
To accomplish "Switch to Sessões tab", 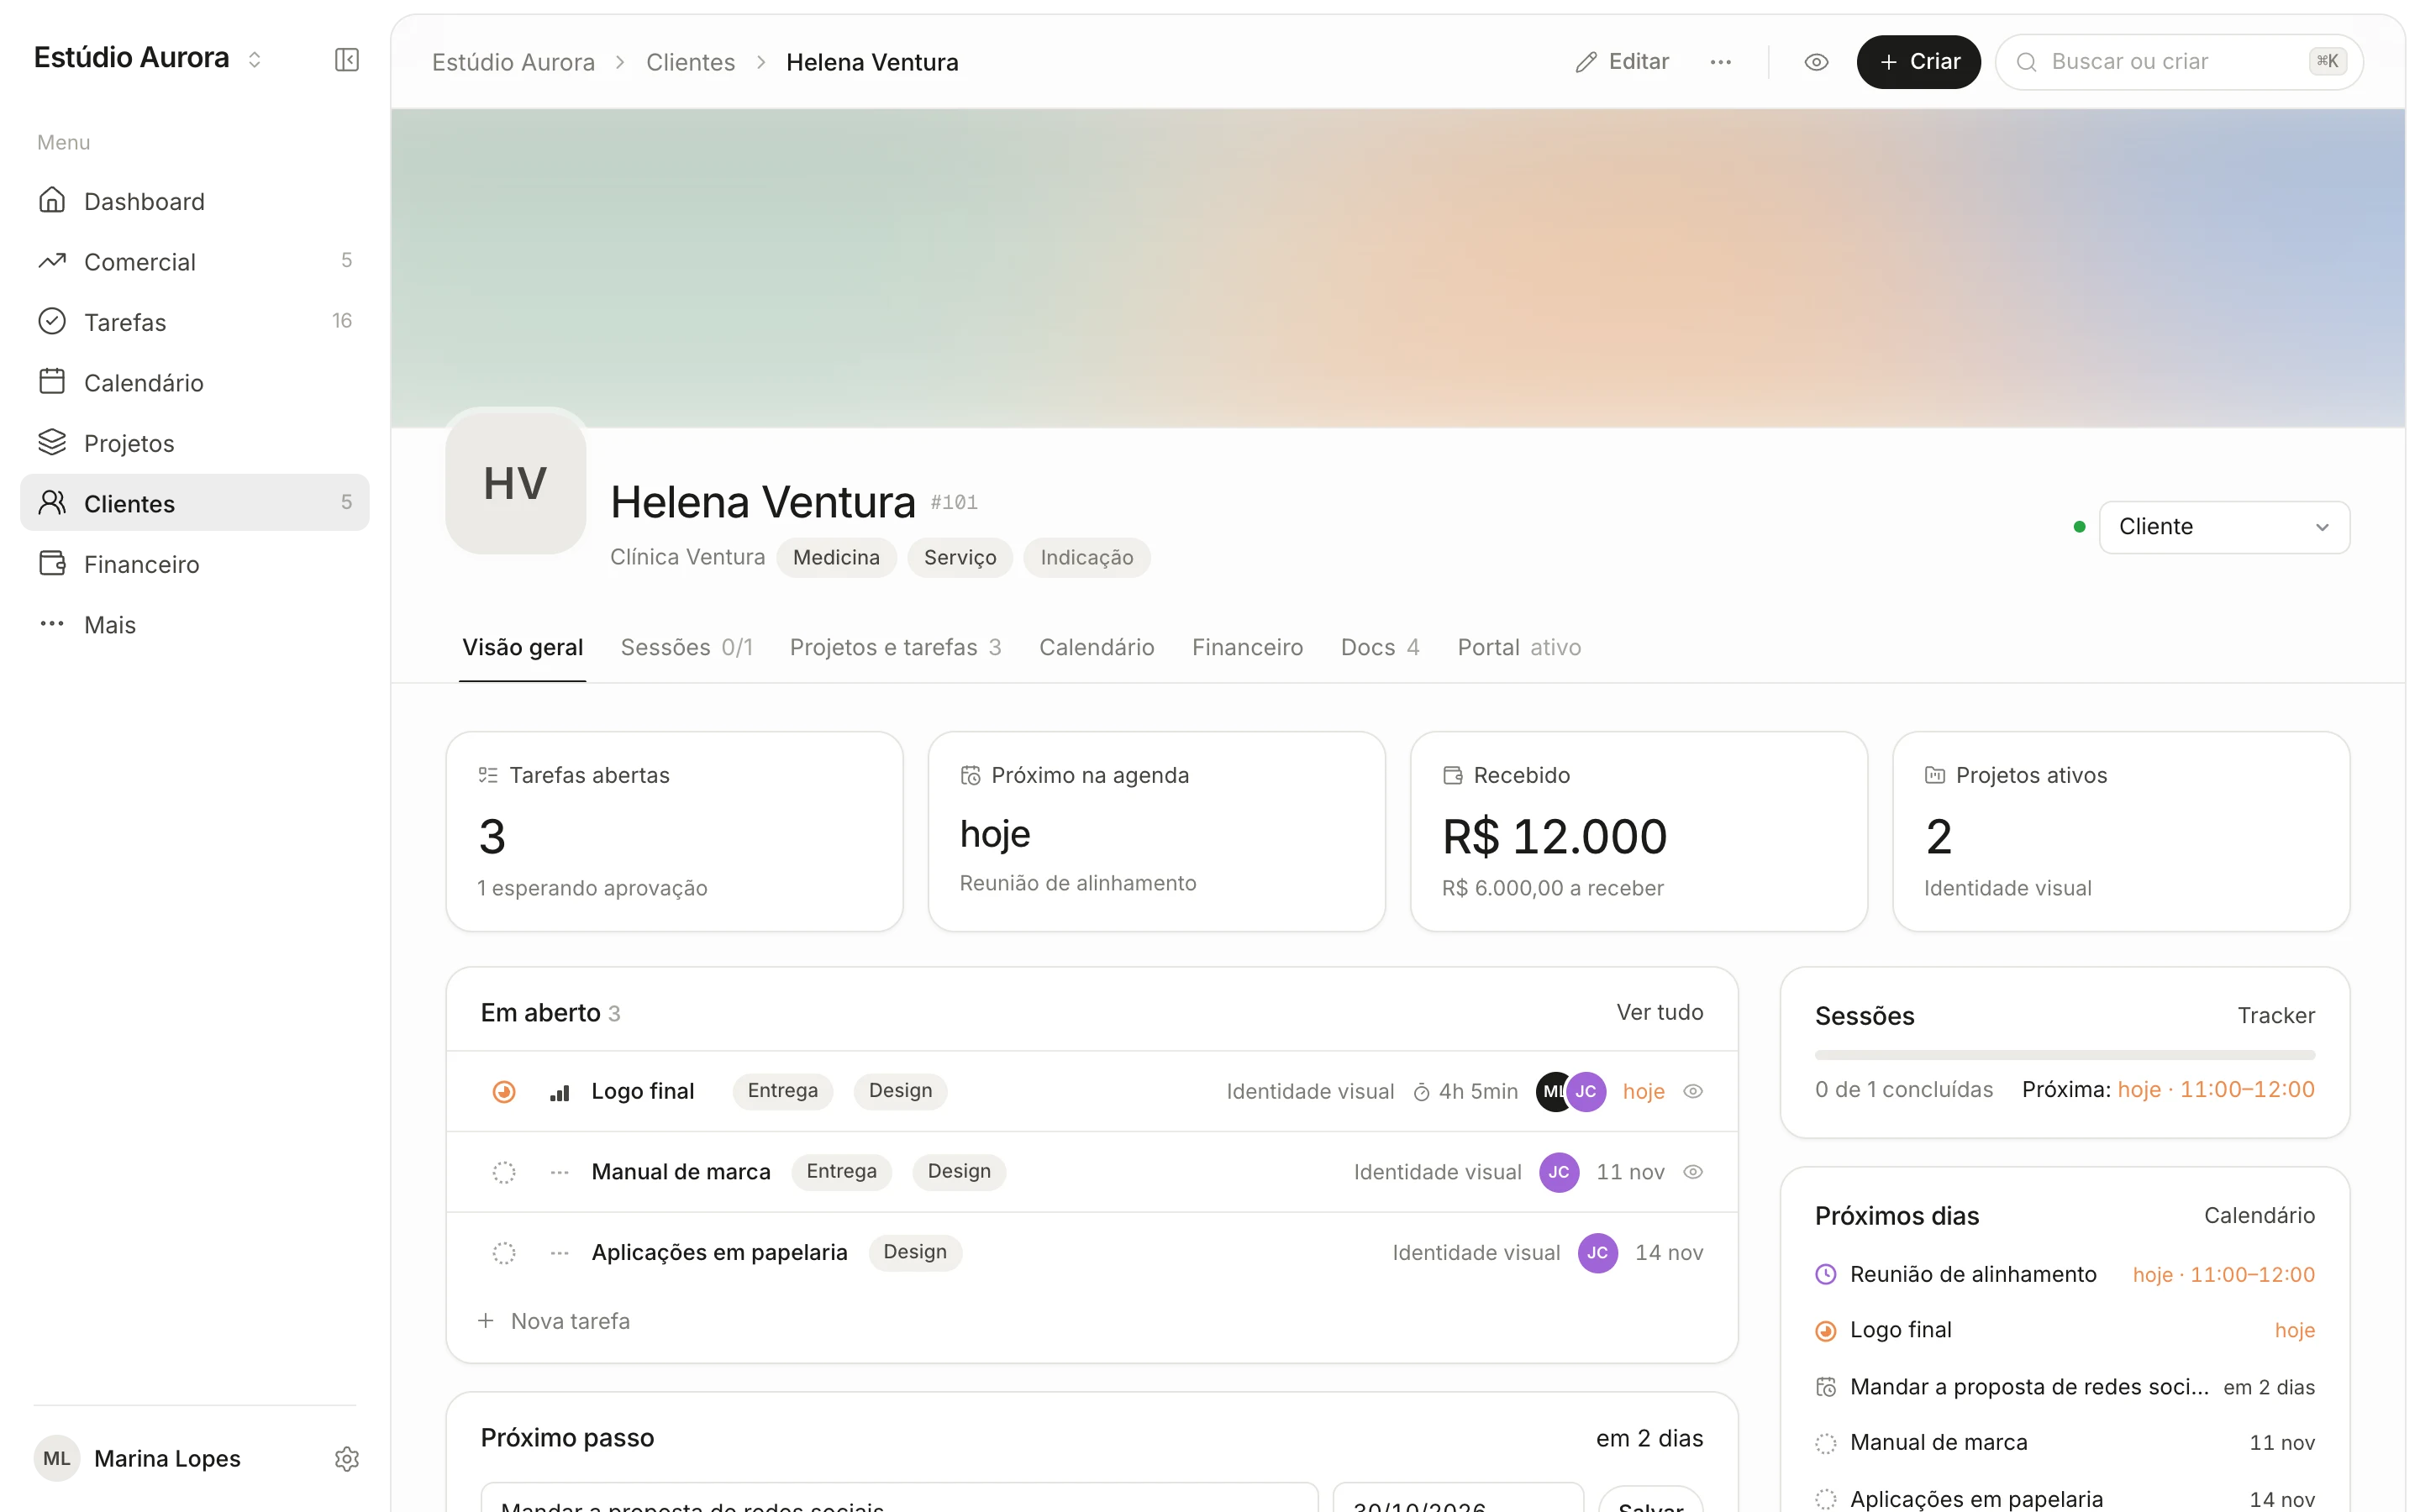I will (x=686, y=648).
